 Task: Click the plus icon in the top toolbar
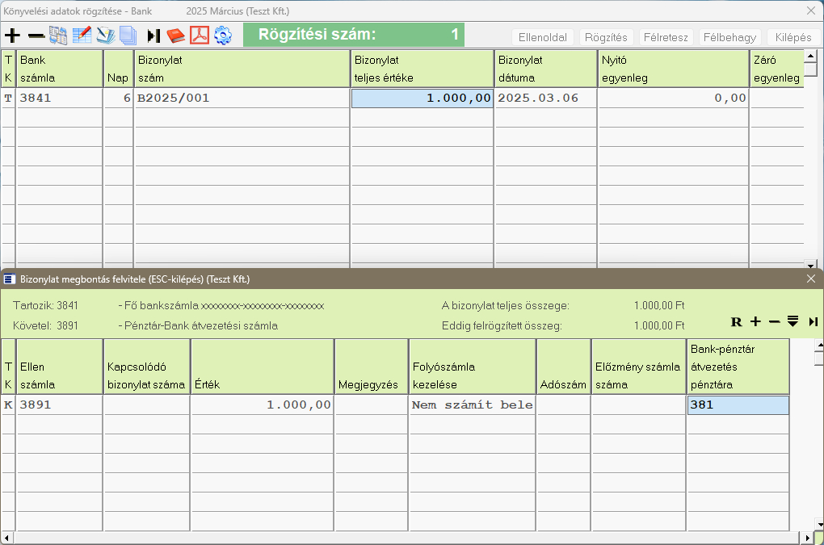tap(12, 36)
